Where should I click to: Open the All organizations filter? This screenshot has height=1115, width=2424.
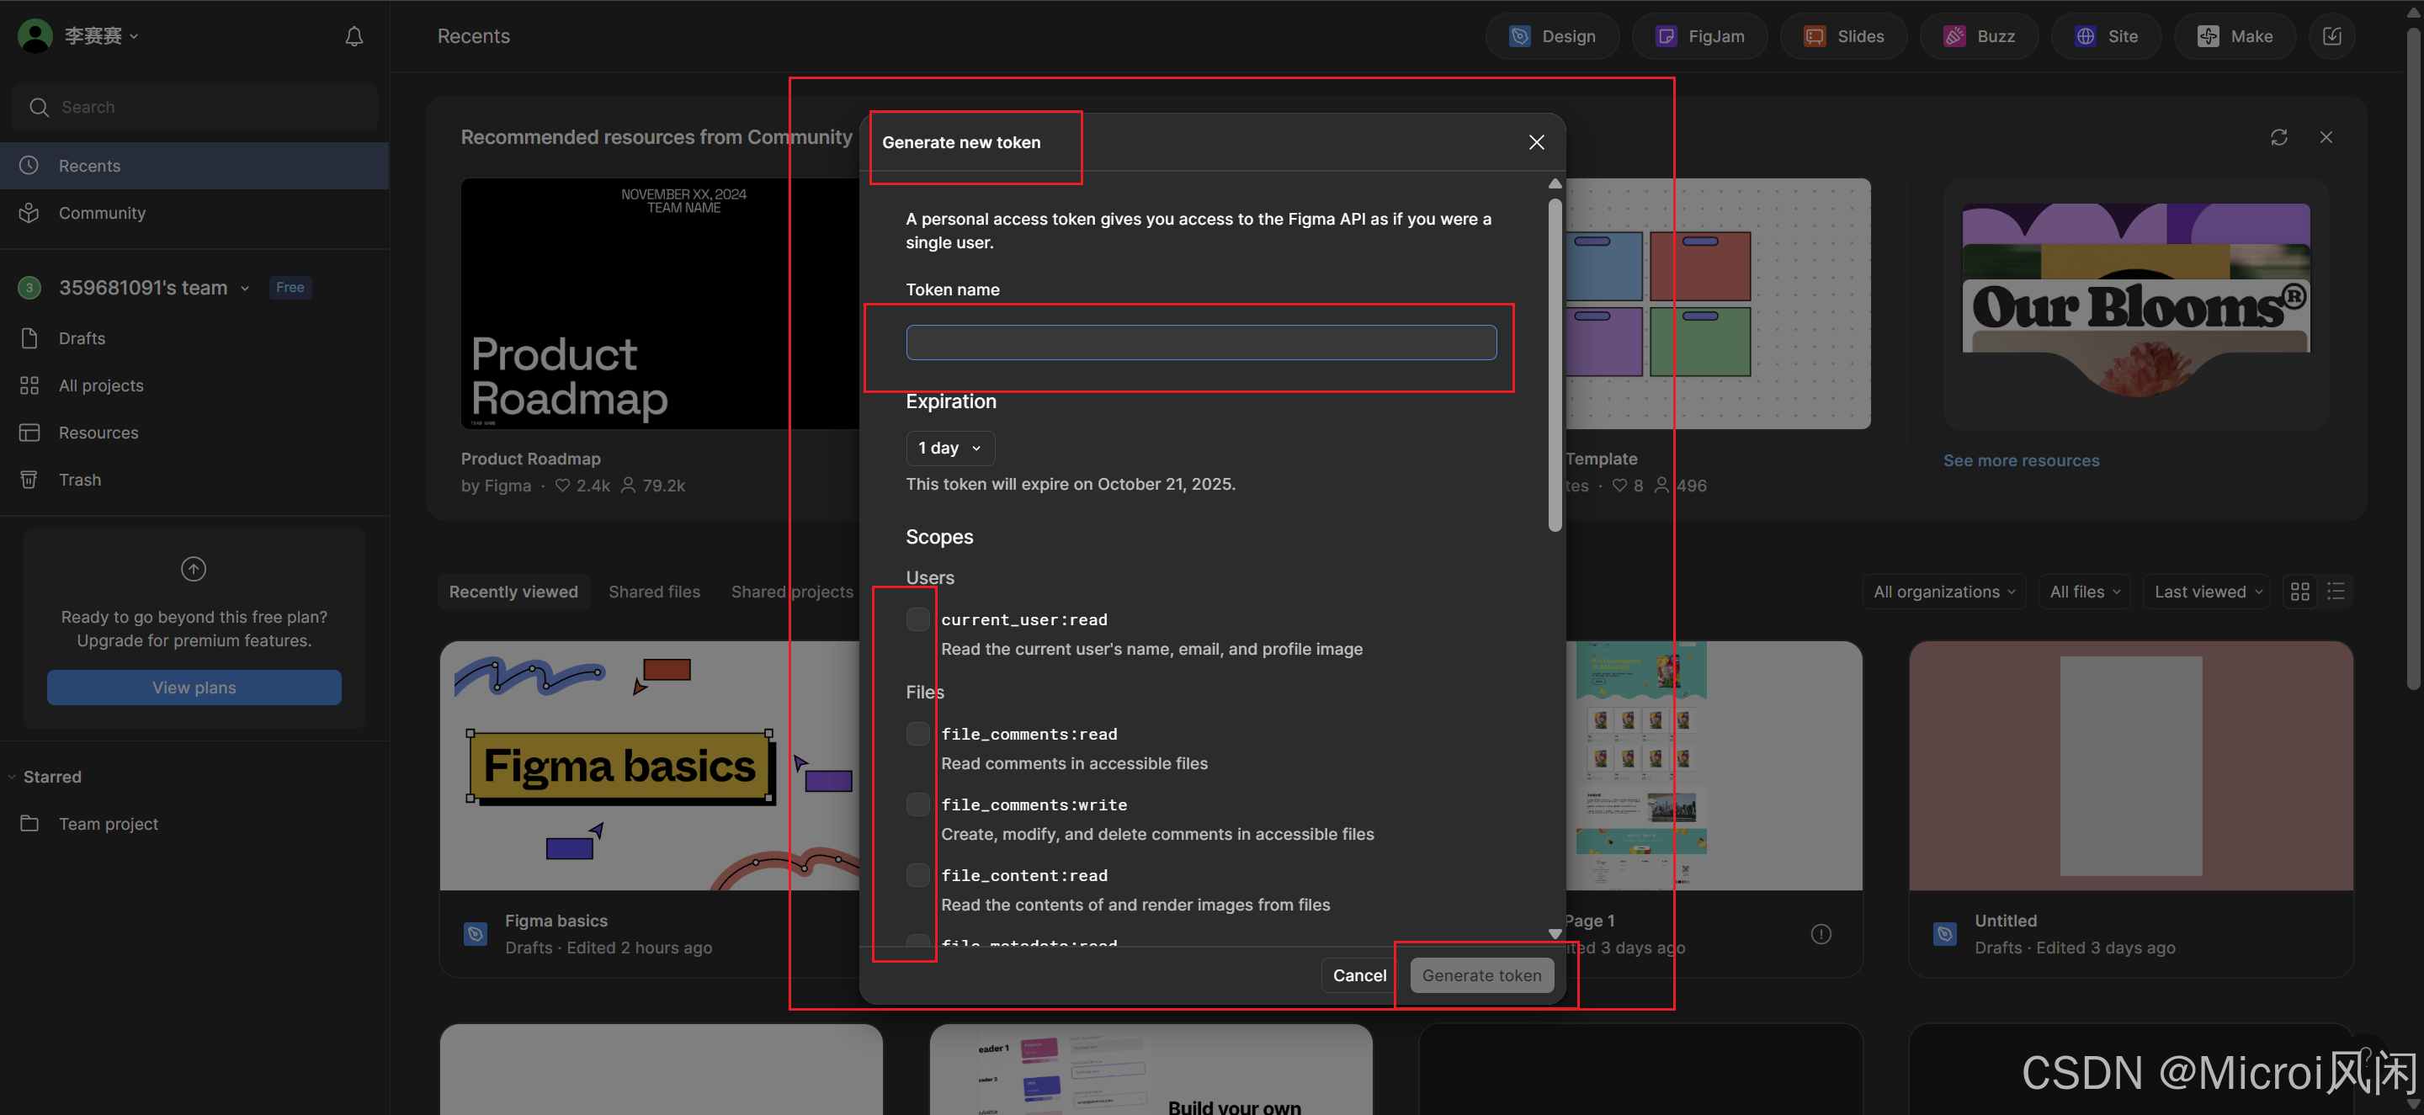[1944, 591]
